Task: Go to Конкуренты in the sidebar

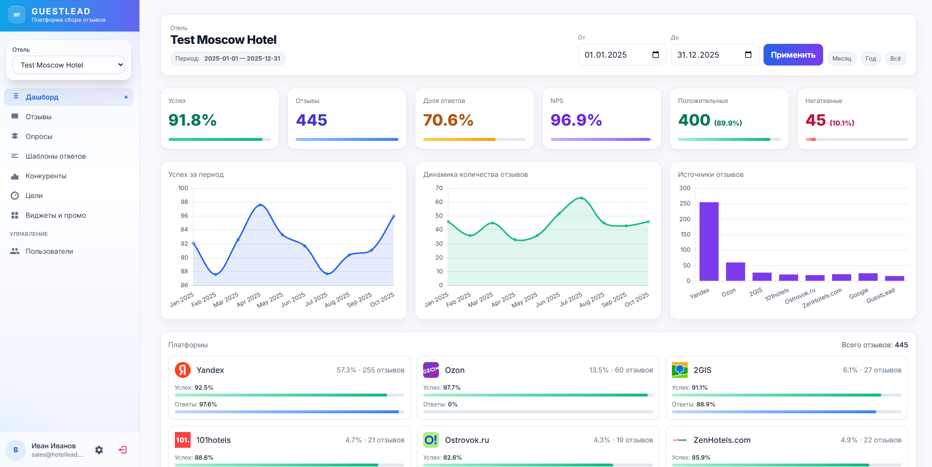Action: pyautogui.click(x=46, y=176)
